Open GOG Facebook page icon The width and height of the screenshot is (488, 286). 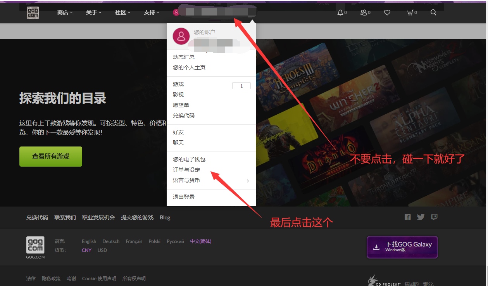coord(408,217)
